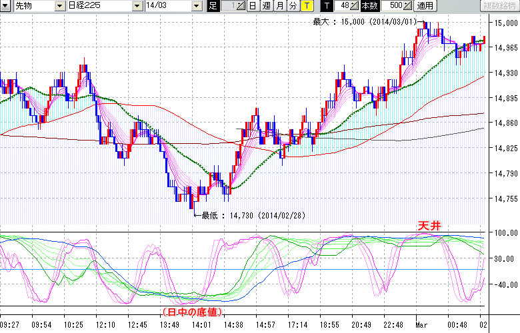Select the 日 daily timeframe button
Screen dimensions: 520x333
point(252,6)
